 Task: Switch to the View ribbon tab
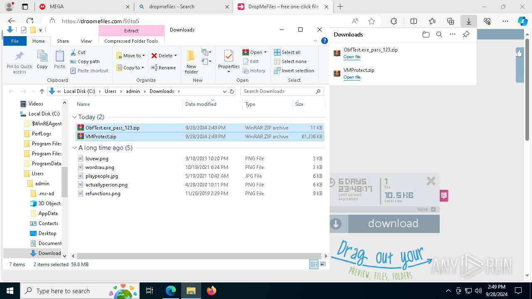coord(86,41)
